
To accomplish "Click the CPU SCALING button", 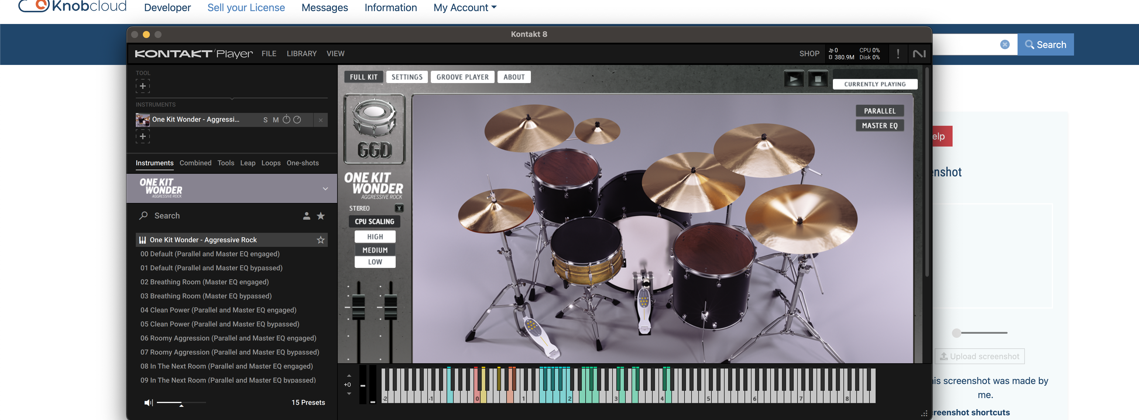I will point(374,221).
